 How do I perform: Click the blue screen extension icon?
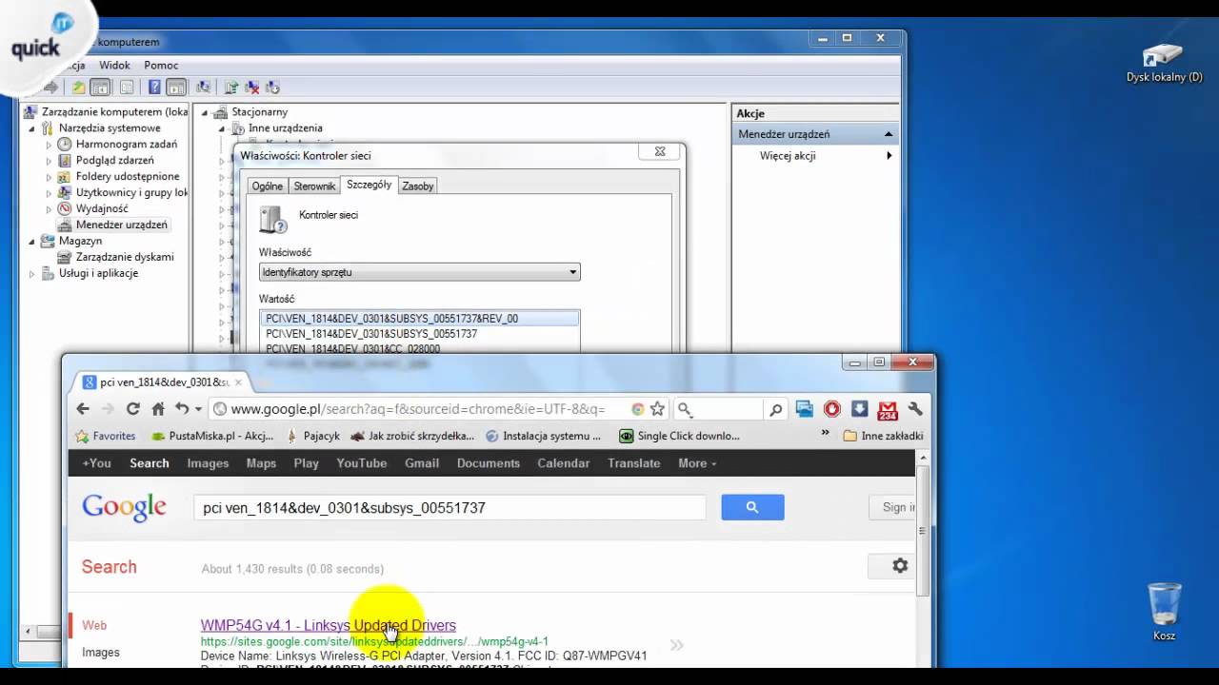coord(805,409)
